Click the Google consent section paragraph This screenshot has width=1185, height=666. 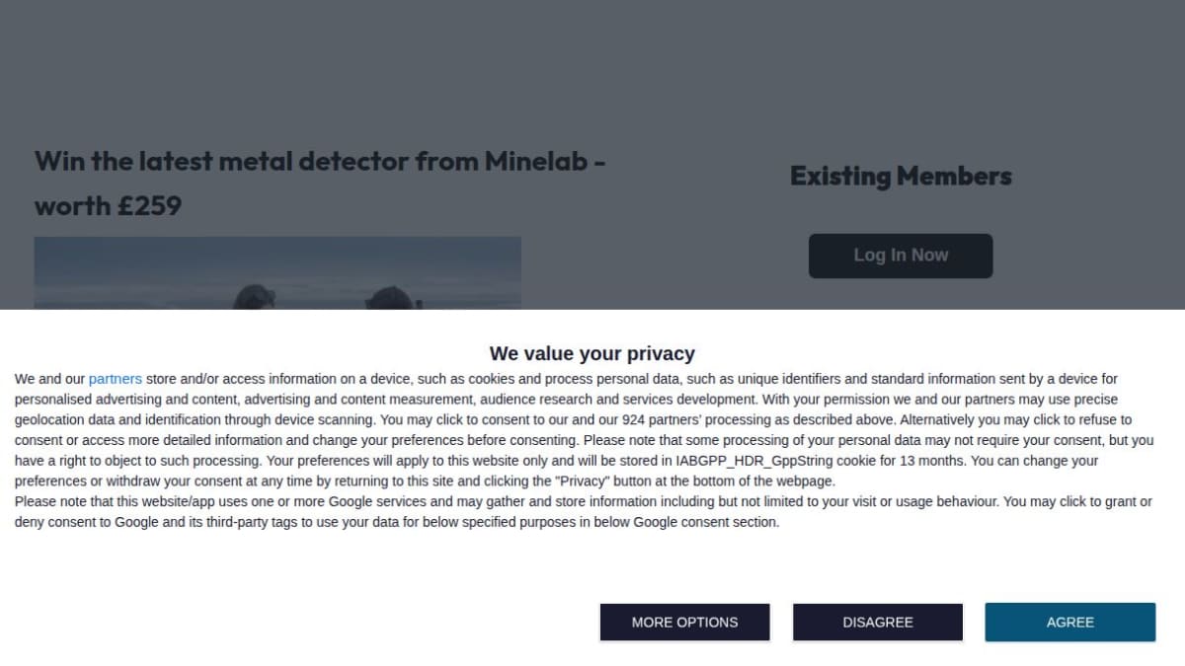(583, 512)
